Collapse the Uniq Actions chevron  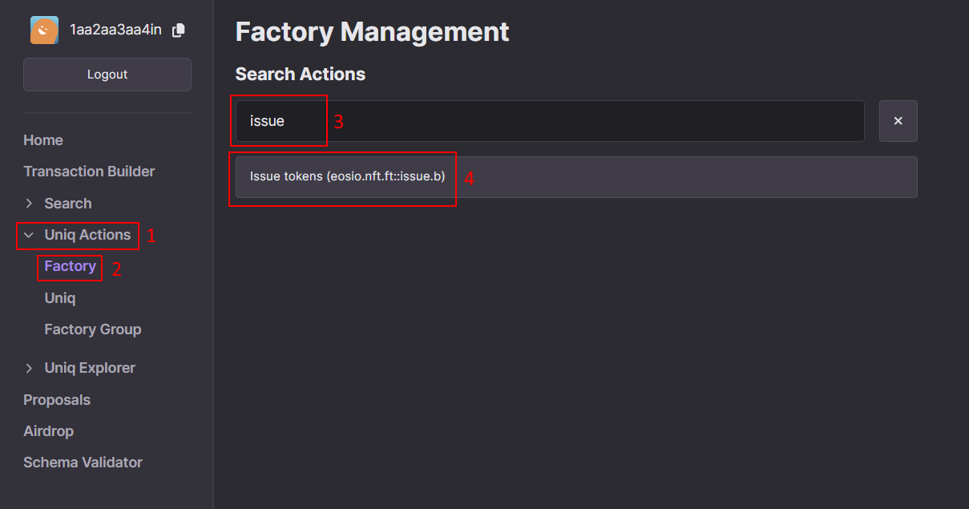30,235
